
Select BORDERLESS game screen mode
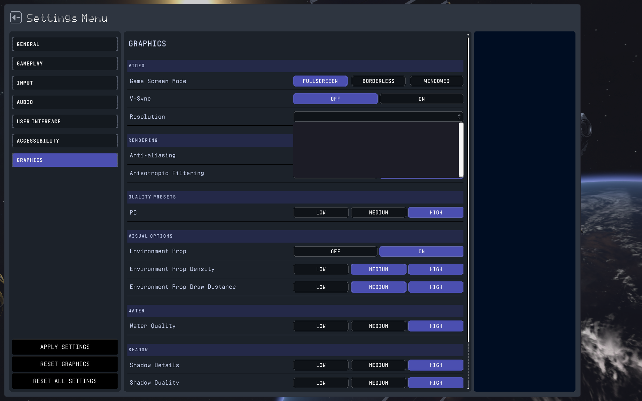point(379,81)
